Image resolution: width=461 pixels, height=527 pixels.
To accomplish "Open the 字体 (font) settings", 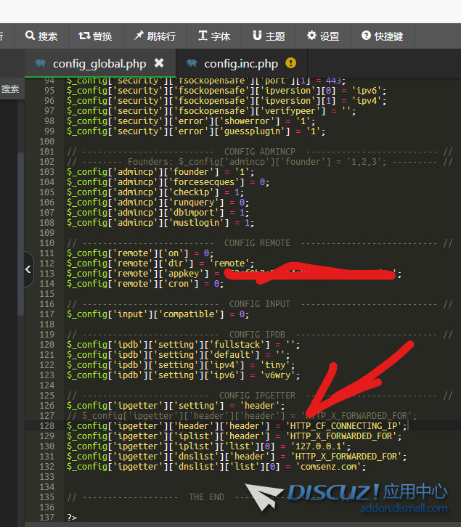I will click(x=213, y=36).
